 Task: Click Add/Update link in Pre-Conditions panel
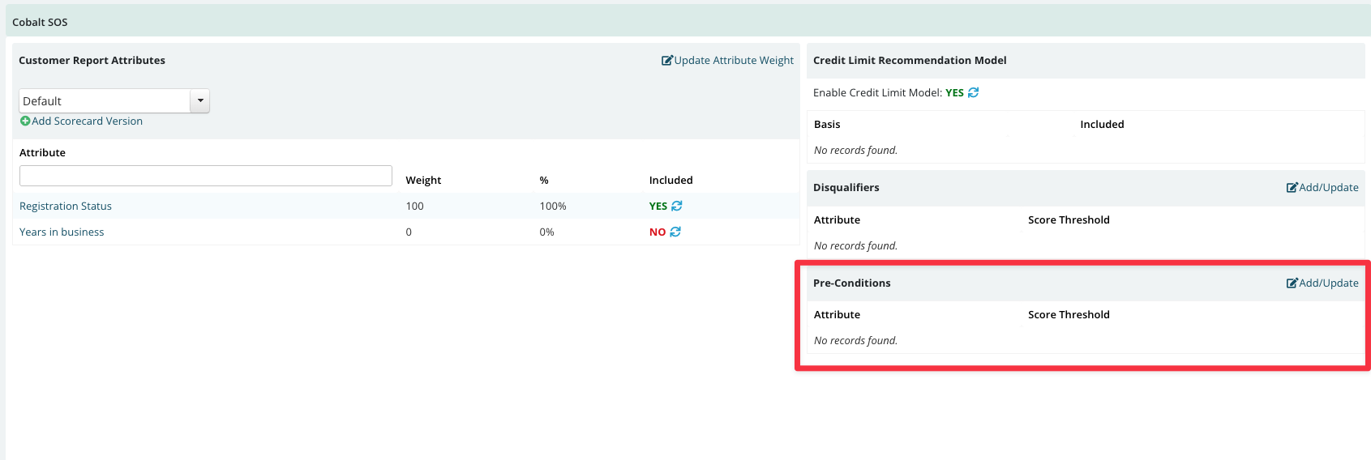1329,283
